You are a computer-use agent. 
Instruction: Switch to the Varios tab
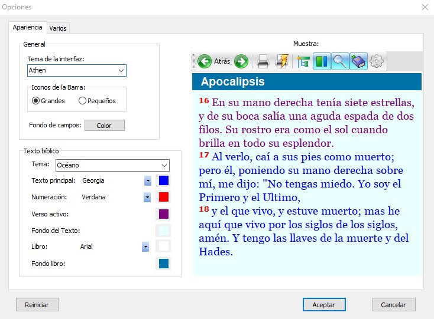[58, 28]
